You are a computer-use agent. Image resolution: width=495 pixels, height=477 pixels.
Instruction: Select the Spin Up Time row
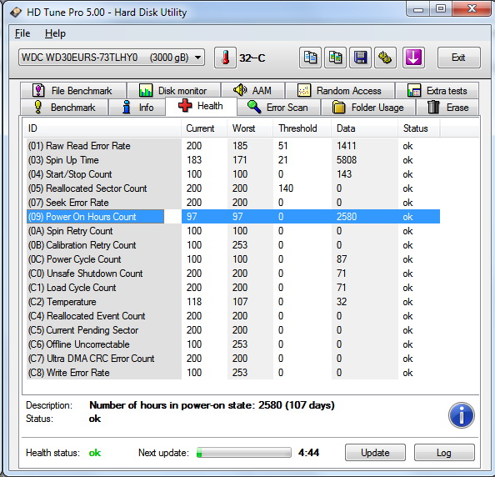click(x=233, y=160)
